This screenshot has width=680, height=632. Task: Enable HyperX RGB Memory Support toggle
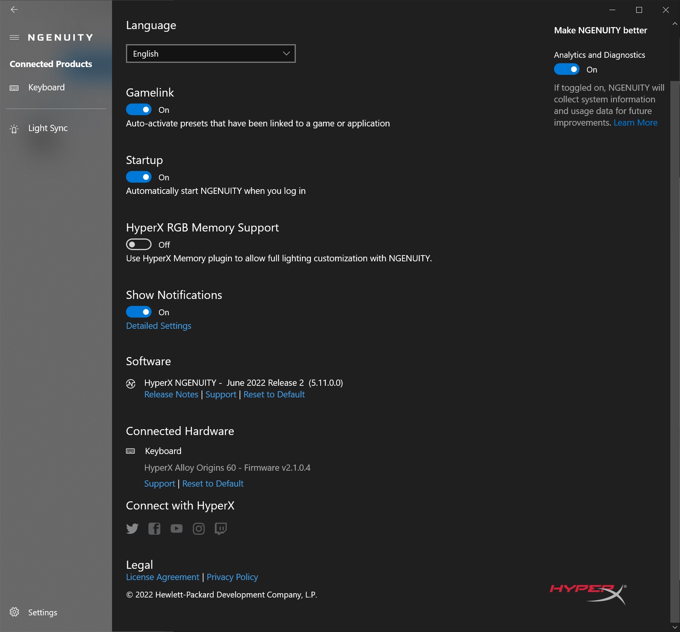pyautogui.click(x=139, y=245)
